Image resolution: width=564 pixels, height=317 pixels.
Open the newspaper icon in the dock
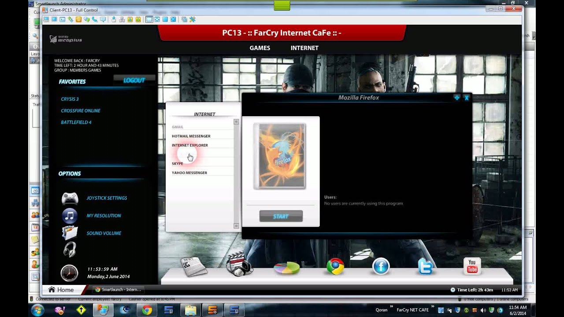194,267
